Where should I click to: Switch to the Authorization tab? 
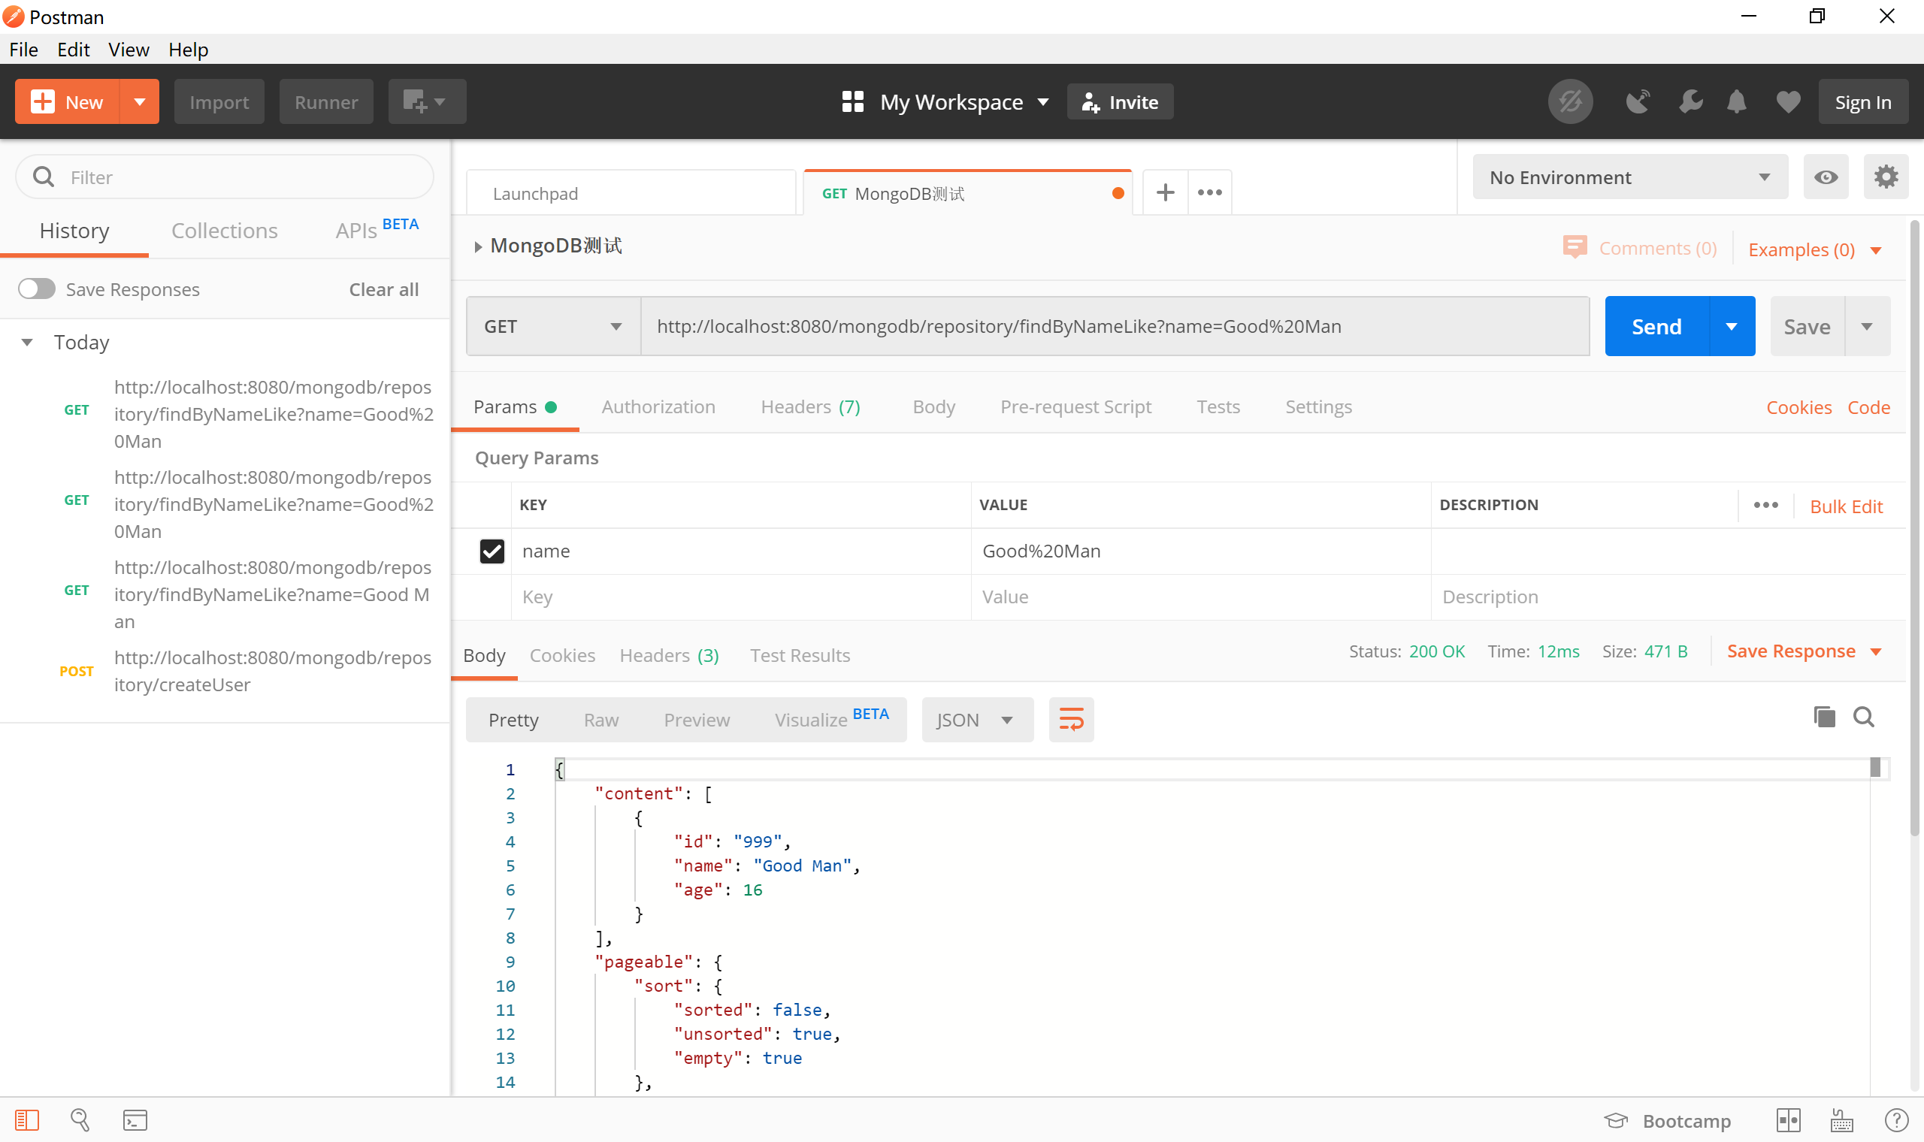click(x=658, y=406)
